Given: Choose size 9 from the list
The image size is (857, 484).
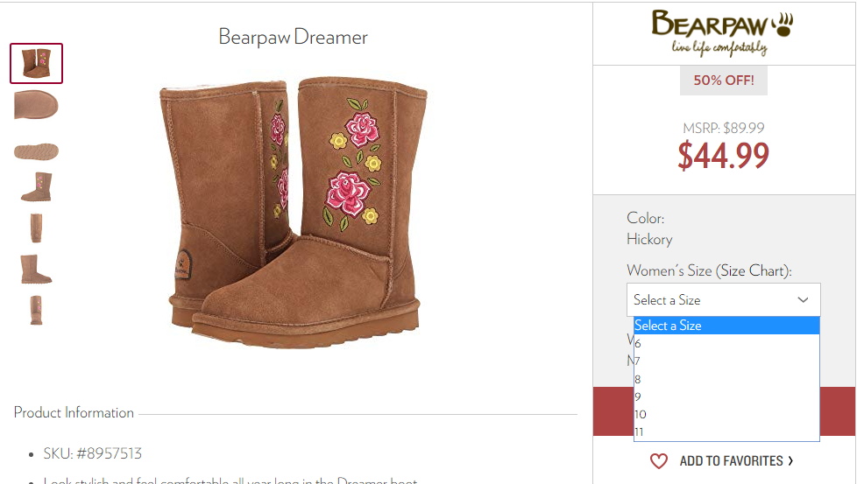Looking at the screenshot, I should click(x=726, y=396).
